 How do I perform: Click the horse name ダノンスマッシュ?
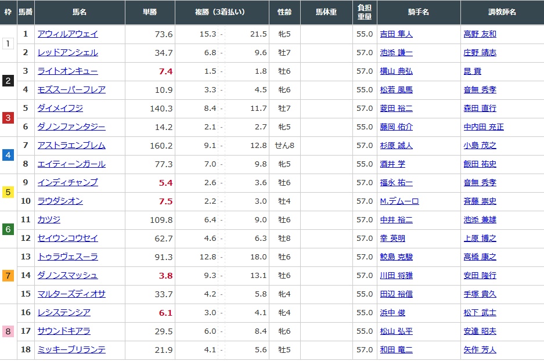pos(67,276)
